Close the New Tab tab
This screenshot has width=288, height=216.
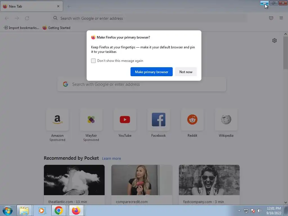58,6
